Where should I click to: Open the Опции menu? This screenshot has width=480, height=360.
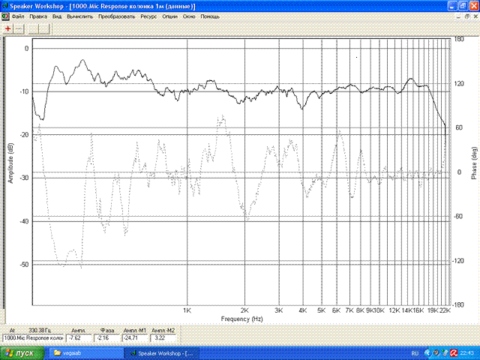[x=169, y=16]
